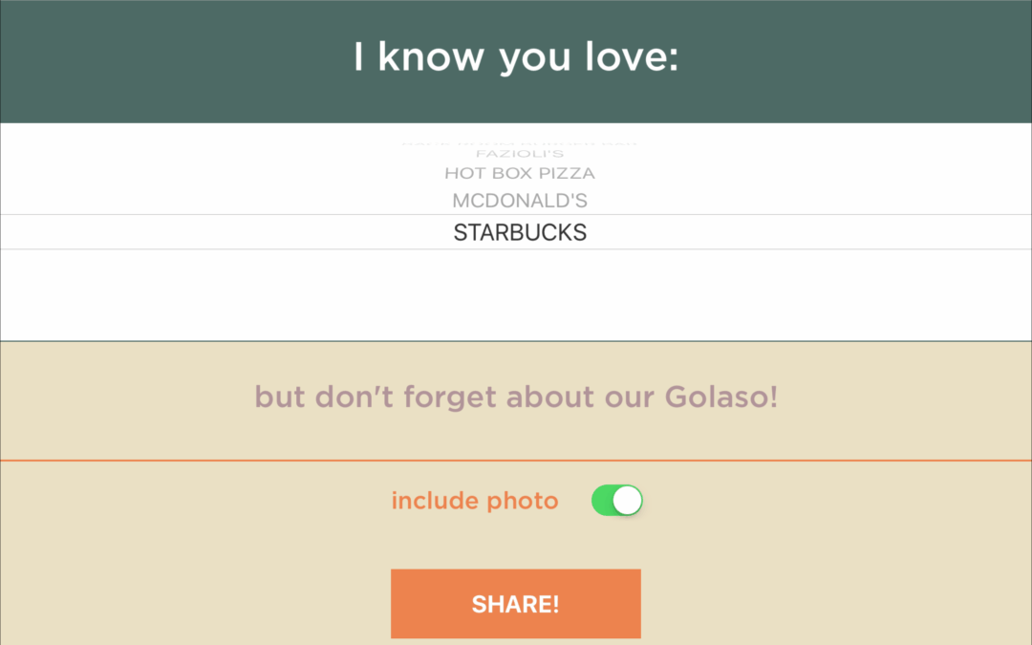This screenshot has height=645, width=1032.
Task: Select STARBUCKS in the picker
Action: (520, 232)
